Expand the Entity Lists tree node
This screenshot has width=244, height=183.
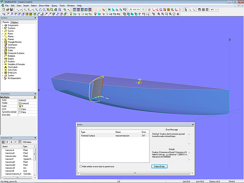2,73
